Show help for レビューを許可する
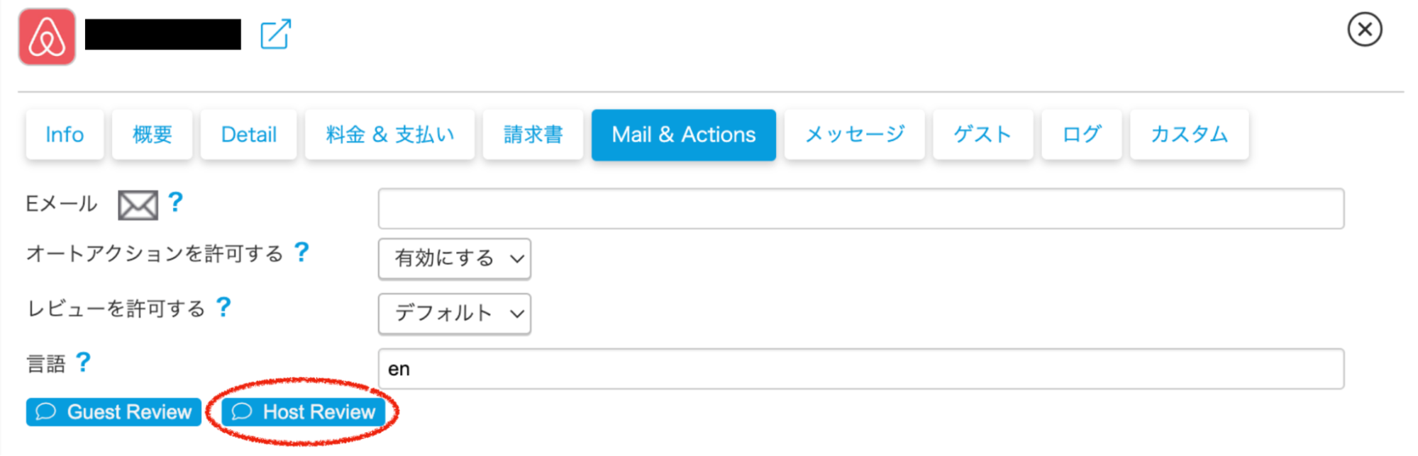1418x456 pixels. point(223,307)
